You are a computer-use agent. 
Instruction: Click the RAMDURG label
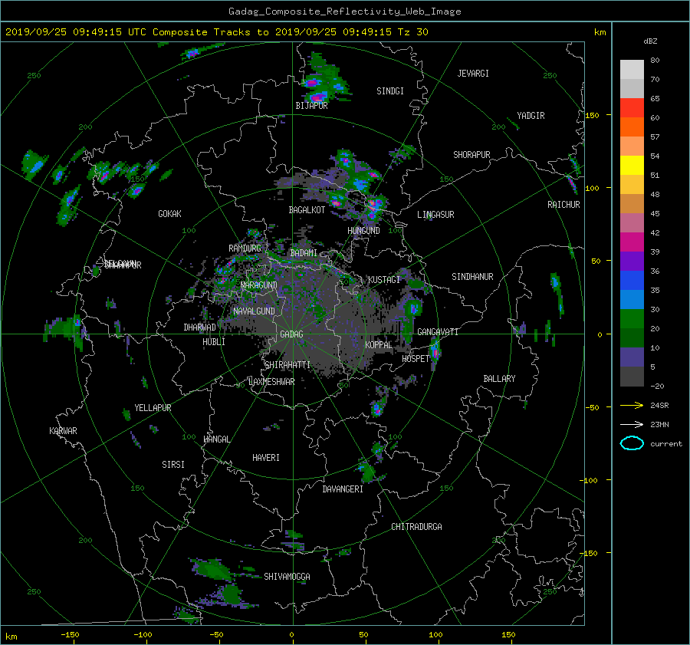coord(245,248)
